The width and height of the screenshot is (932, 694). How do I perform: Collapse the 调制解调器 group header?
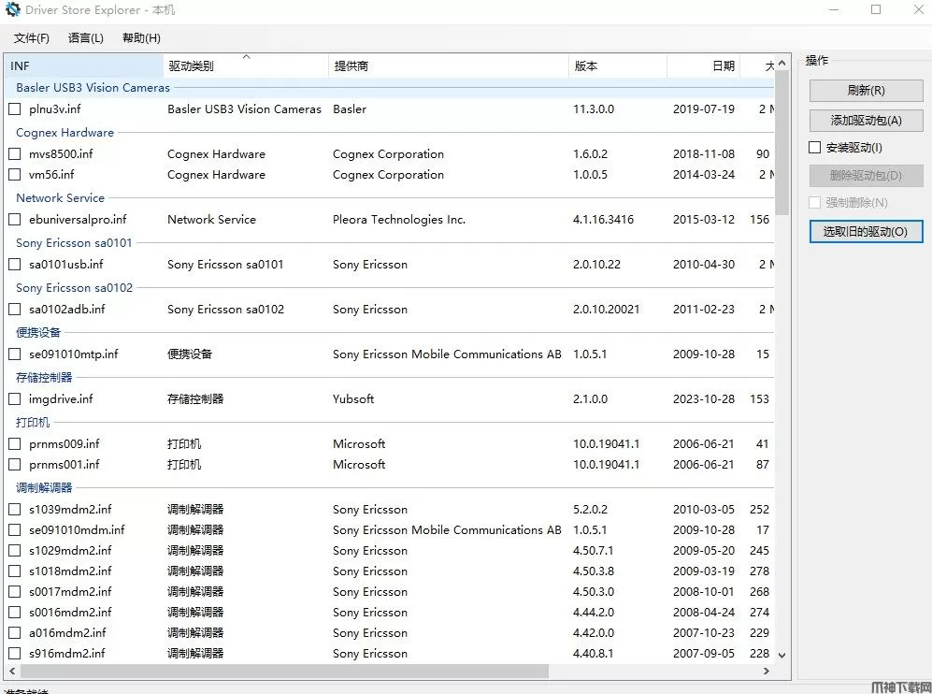[44, 488]
